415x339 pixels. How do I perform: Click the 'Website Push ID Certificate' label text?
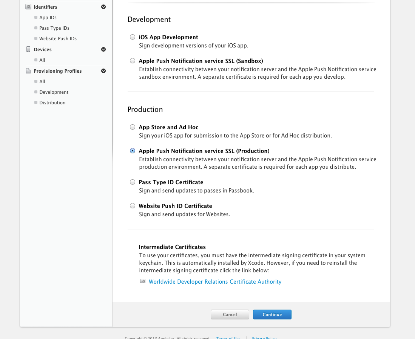(x=176, y=206)
